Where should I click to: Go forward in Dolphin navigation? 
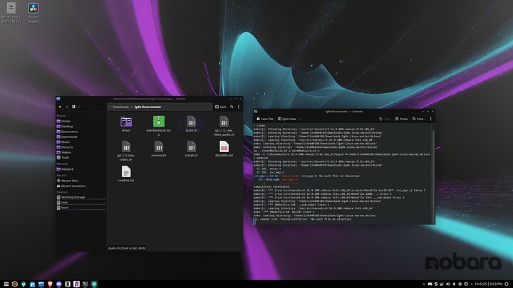pyautogui.click(x=67, y=107)
